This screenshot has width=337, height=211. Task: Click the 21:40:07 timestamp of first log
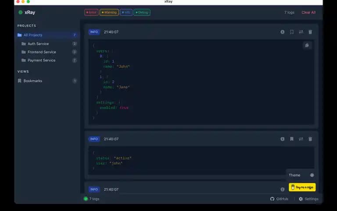(111, 32)
